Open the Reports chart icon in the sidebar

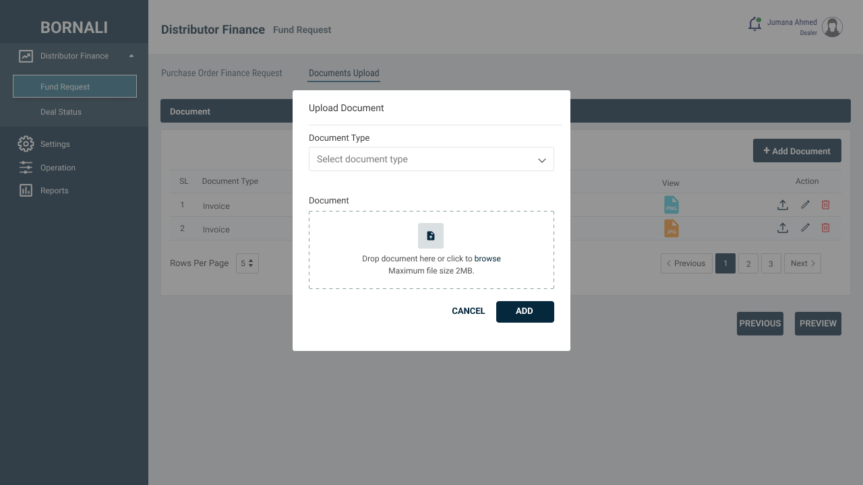pyautogui.click(x=26, y=191)
